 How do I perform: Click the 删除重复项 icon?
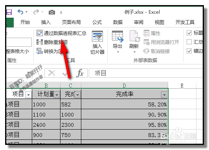click(40, 42)
